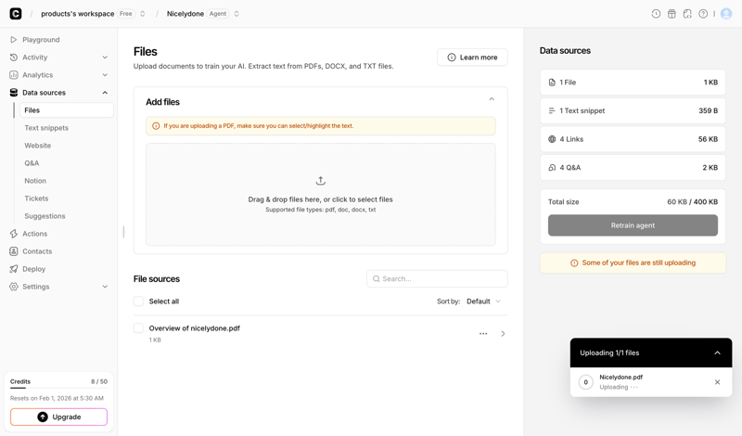742x436 pixels.
Task: Click the Learn more button
Action: [x=472, y=58]
